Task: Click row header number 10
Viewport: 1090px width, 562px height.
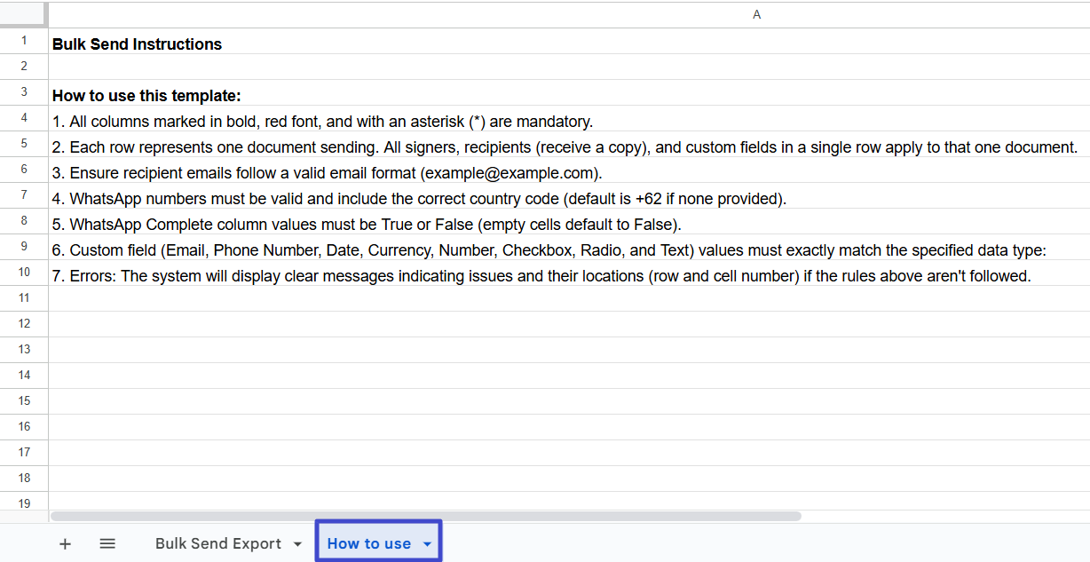Action: click(x=24, y=272)
